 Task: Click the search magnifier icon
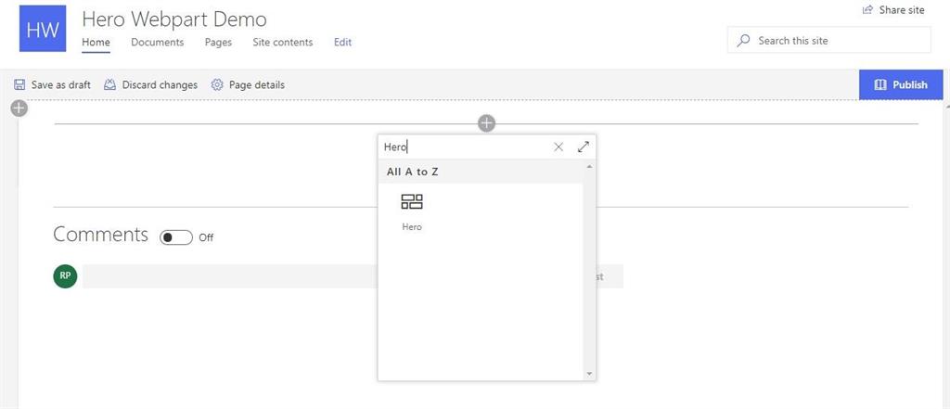pos(743,41)
